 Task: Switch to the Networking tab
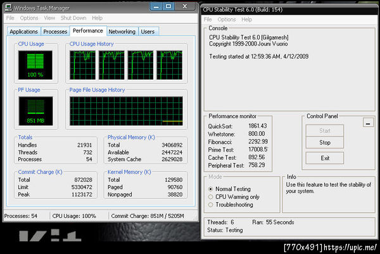pyautogui.click(x=122, y=32)
